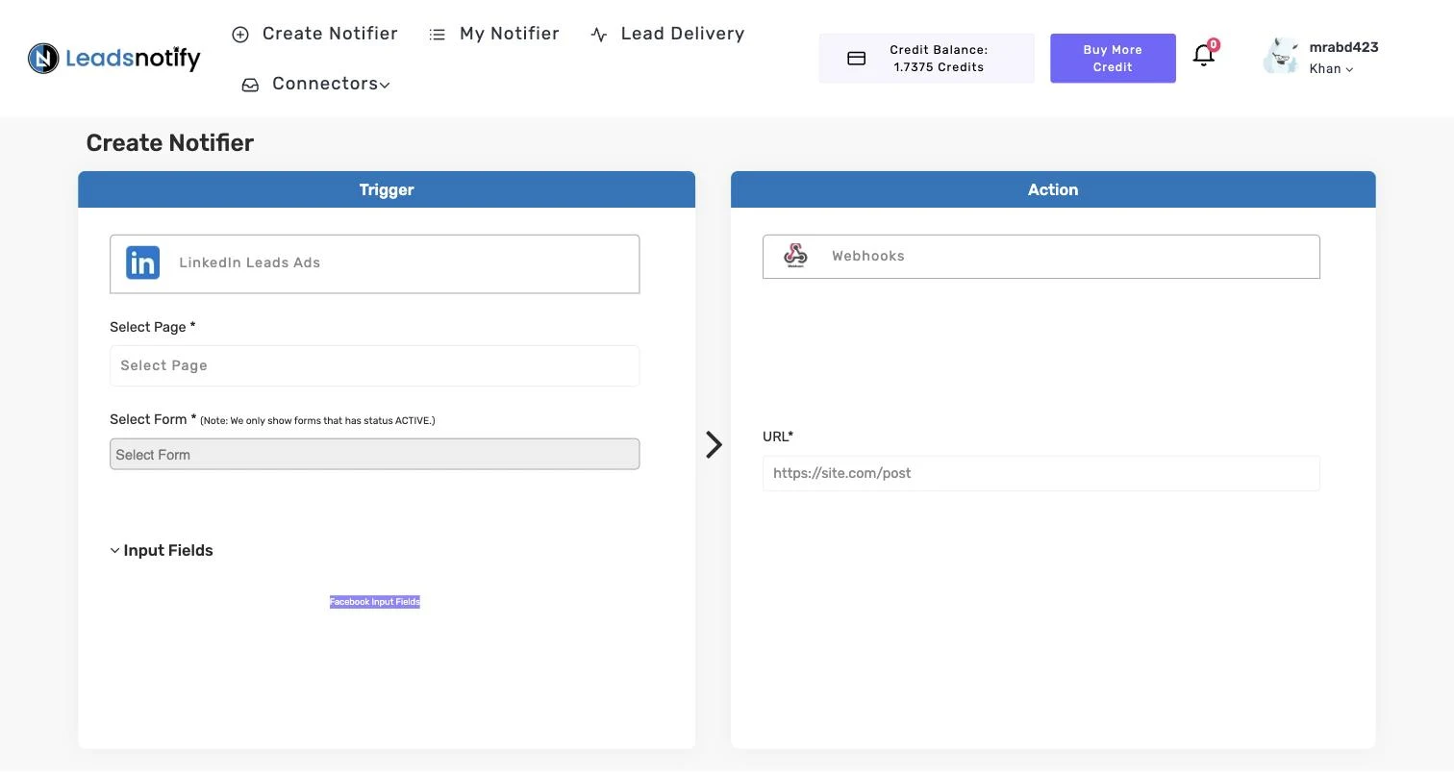Click the user avatar picture
This screenshot has height=774, width=1454.
coord(1281,57)
